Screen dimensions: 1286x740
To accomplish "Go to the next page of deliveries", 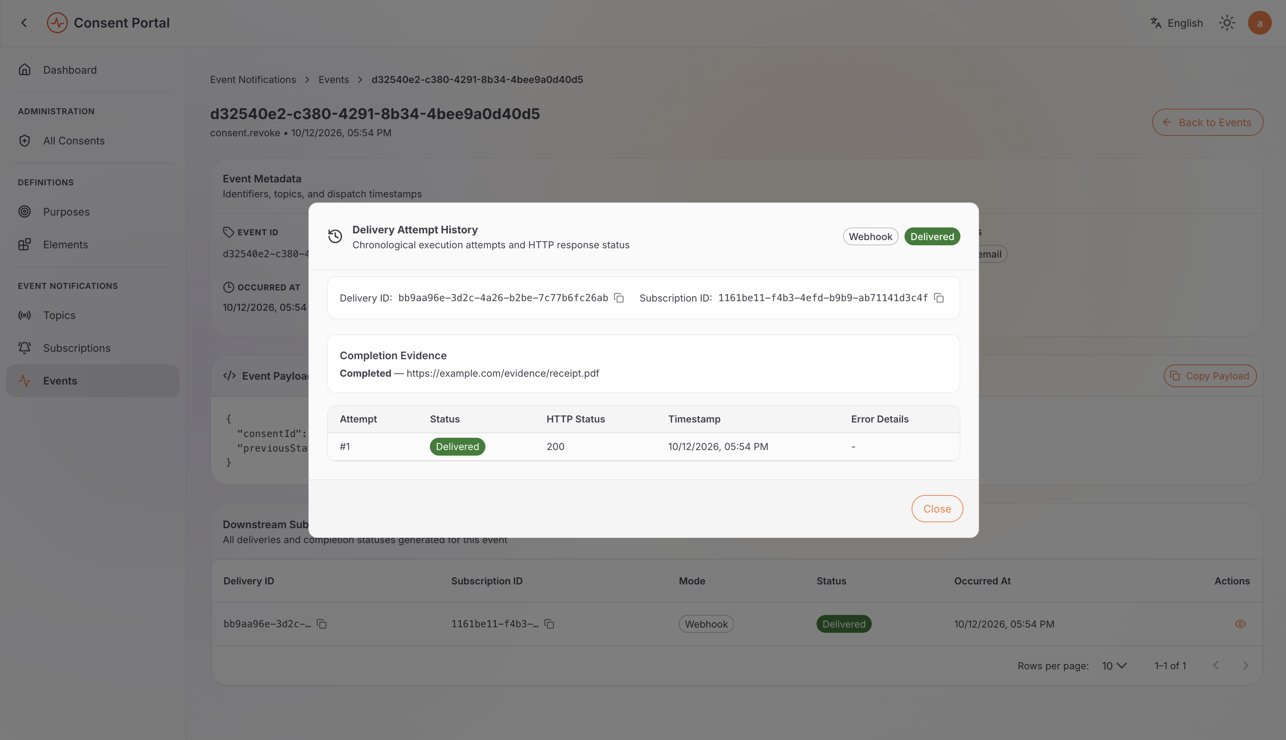I will [x=1245, y=666].
